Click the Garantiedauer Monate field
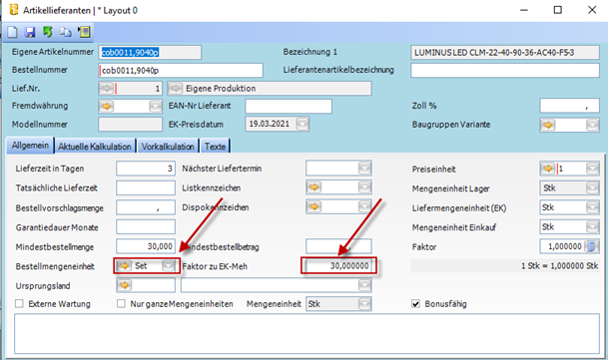 (146, 226)
